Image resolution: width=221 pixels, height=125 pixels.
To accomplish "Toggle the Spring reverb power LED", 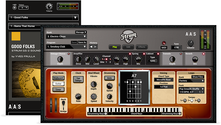I will coord(144,54).
